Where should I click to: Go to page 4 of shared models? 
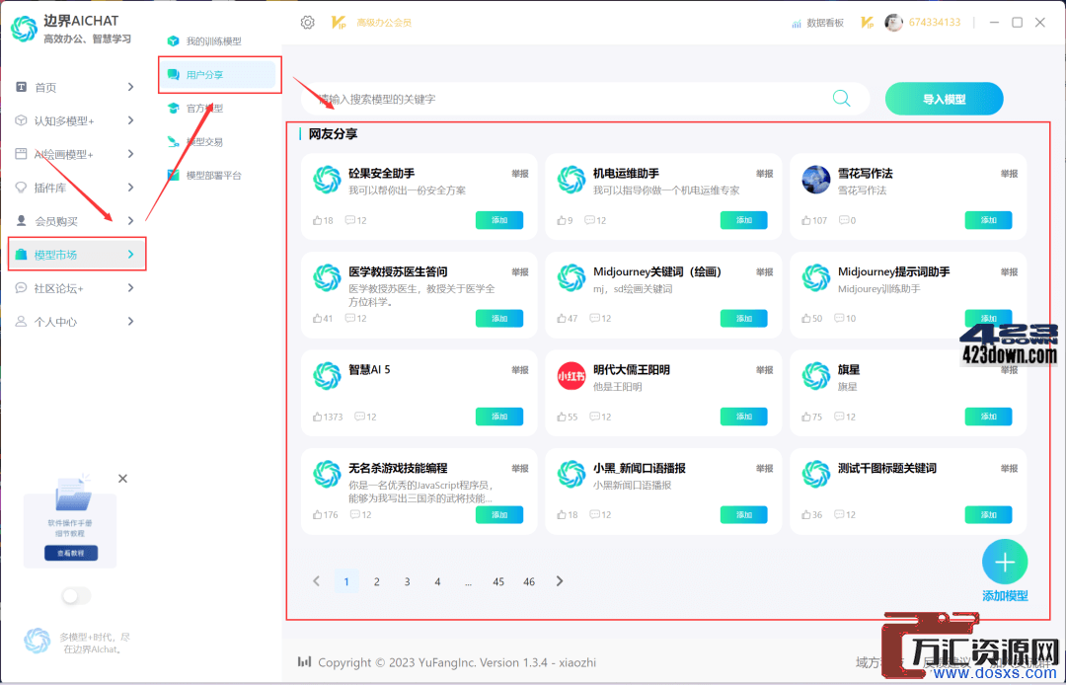438,581
